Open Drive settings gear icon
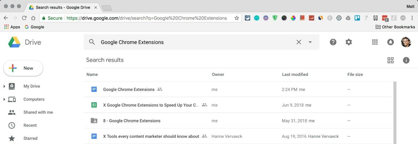 (349, 42)
